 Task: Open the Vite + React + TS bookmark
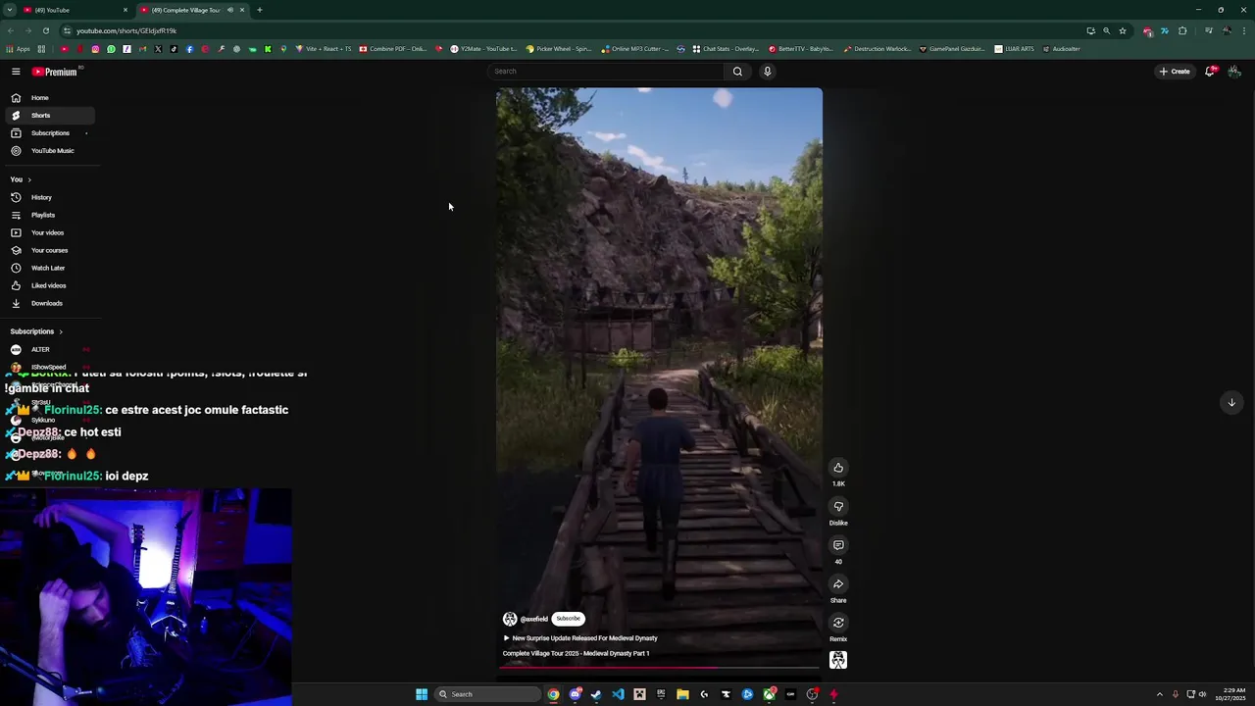(x=324, y=49)
